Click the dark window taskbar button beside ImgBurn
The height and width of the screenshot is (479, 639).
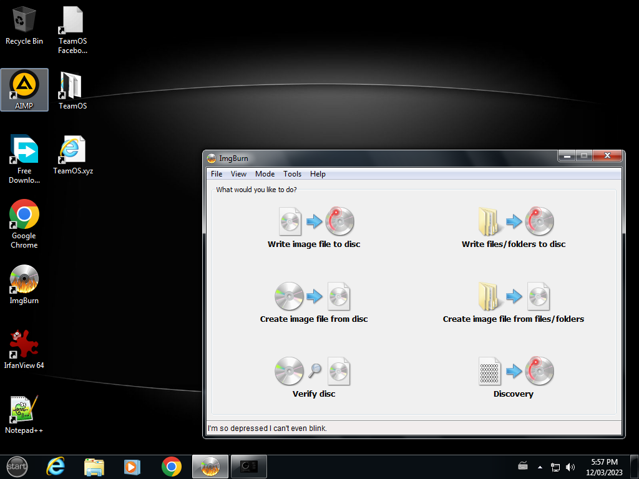pos(248,467)
